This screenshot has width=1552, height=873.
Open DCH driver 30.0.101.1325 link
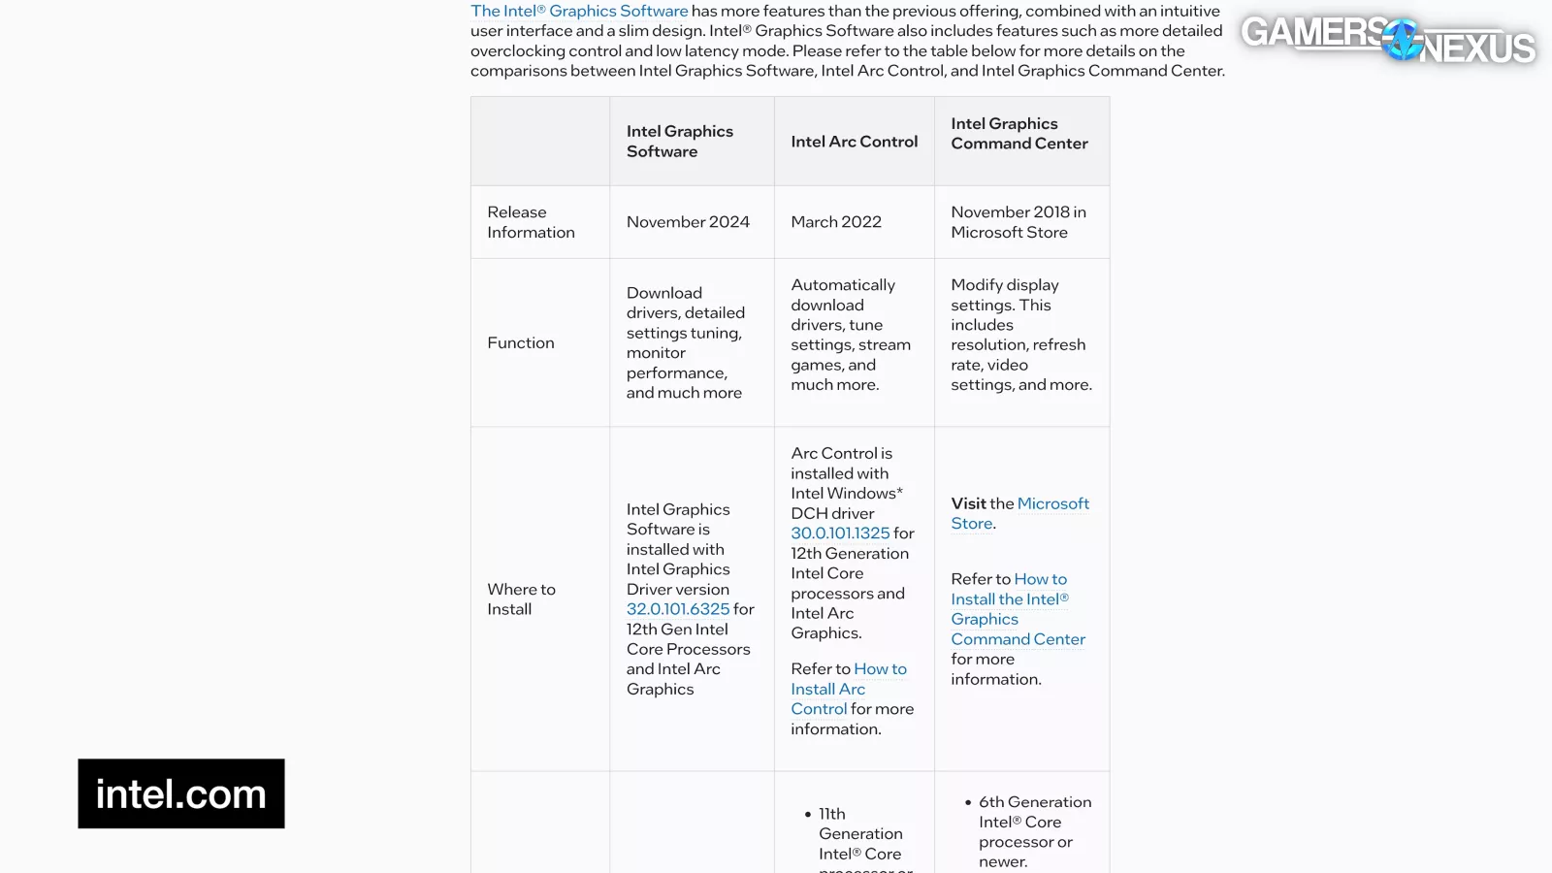point(839,533)
